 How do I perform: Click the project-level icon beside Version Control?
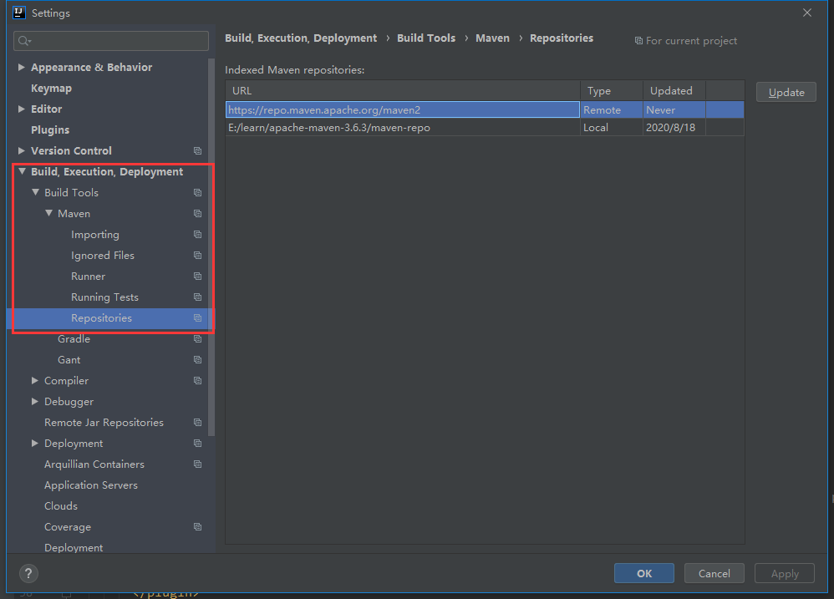[197, 151]
